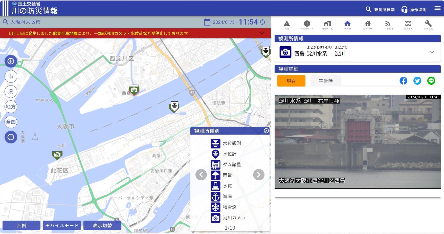Switch view to 平常時 (normal time)
The width and height of the screenshot is (444, 234).
click(x=325, y=81)
